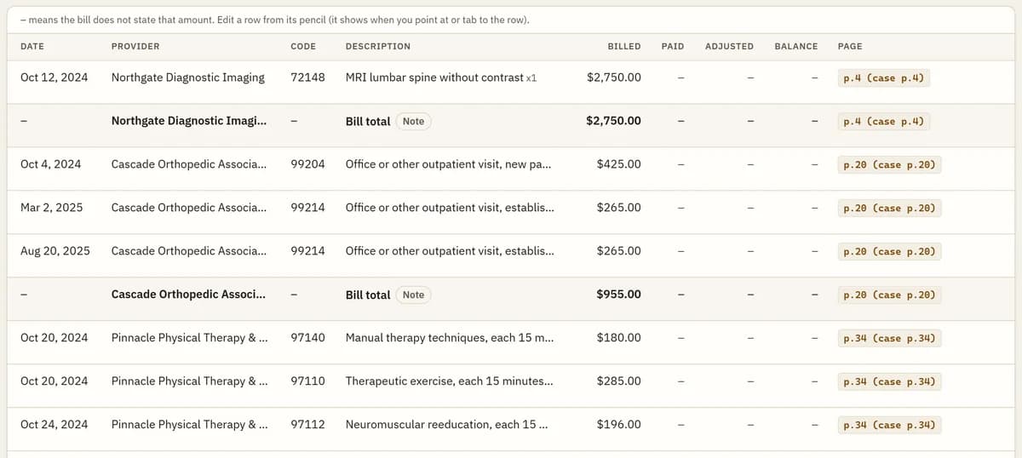This screenshot has height=458, width=1022.
Task: Click code 99204
Action: coord(307,164)
